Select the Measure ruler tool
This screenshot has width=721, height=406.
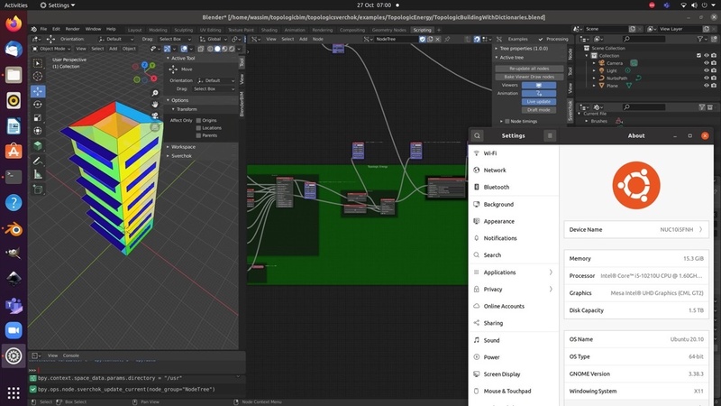tap(38, 174)
